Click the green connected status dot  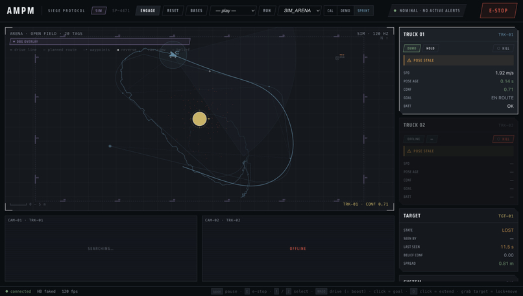pos(6,291)
